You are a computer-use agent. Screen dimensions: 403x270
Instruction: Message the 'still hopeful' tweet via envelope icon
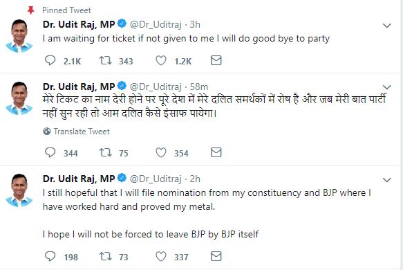[216, 256]
